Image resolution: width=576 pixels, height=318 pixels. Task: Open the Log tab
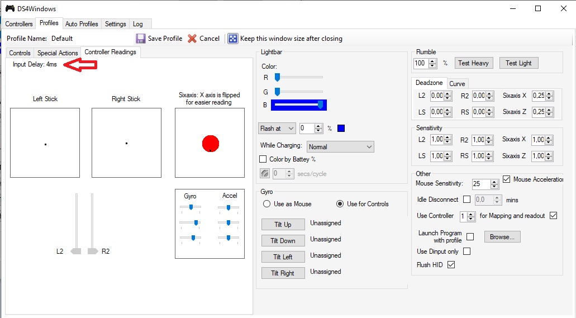tap(138, 24)
